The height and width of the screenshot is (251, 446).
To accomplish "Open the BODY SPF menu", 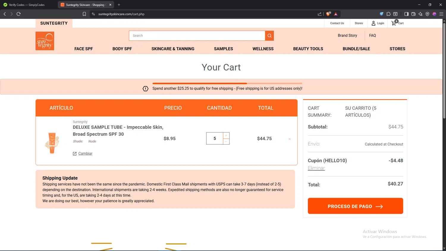I will pyautogui.click(x=122, y=49).
